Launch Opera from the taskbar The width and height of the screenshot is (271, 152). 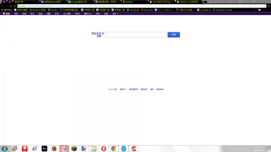click(x=104, y=149)
